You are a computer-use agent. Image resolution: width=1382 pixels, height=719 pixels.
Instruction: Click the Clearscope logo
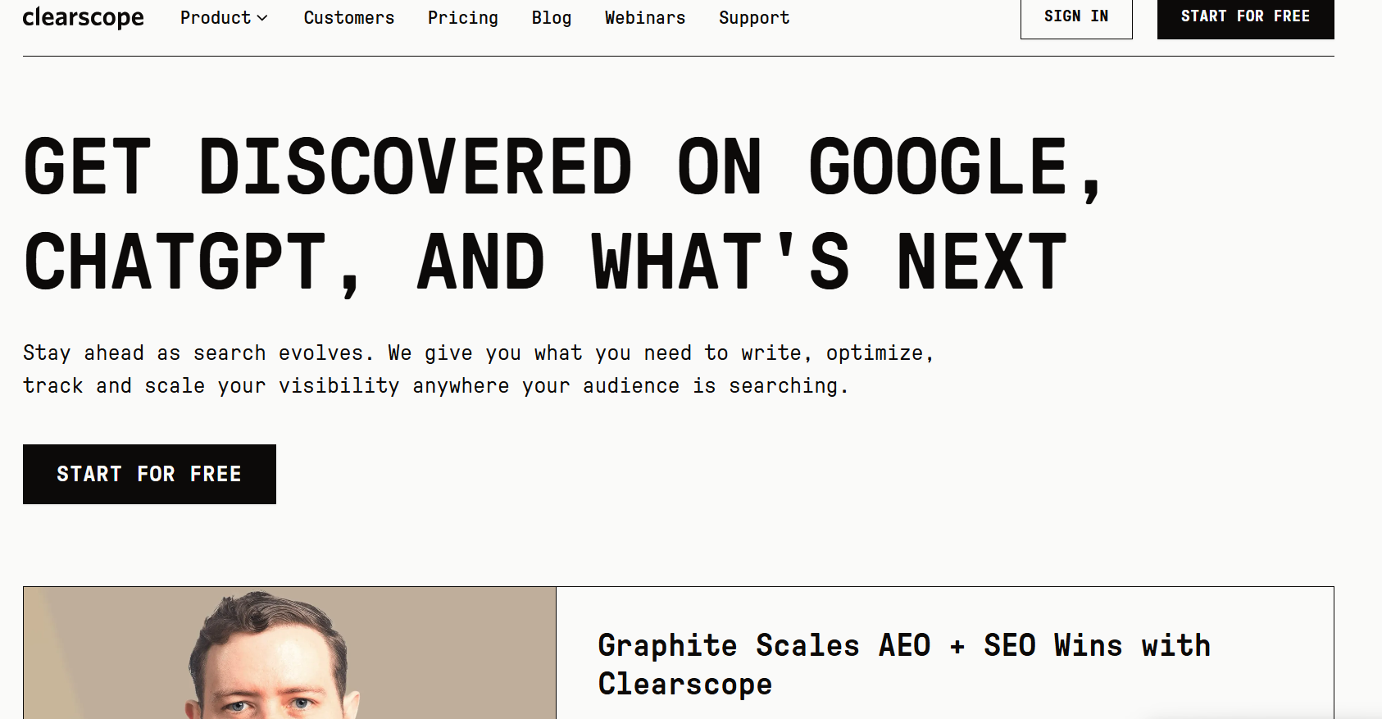click(x=83, y=17)
